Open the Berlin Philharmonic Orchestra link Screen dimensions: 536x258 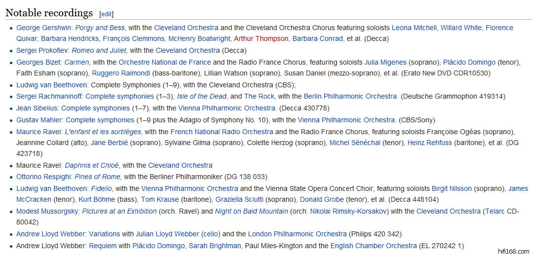[350, 96]
